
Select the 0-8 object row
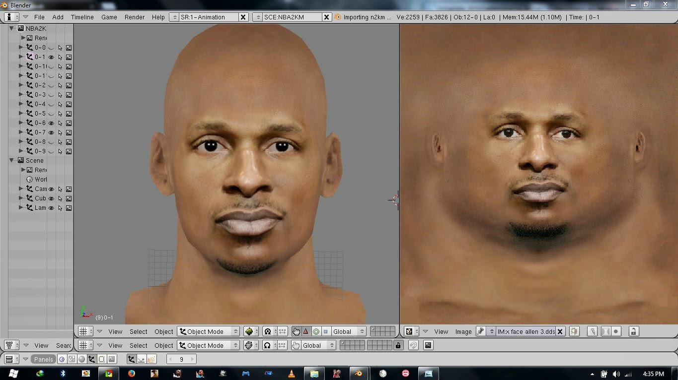pos(40,142)
